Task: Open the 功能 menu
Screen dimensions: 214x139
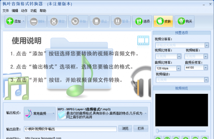Action: click(x=34, y=11)
